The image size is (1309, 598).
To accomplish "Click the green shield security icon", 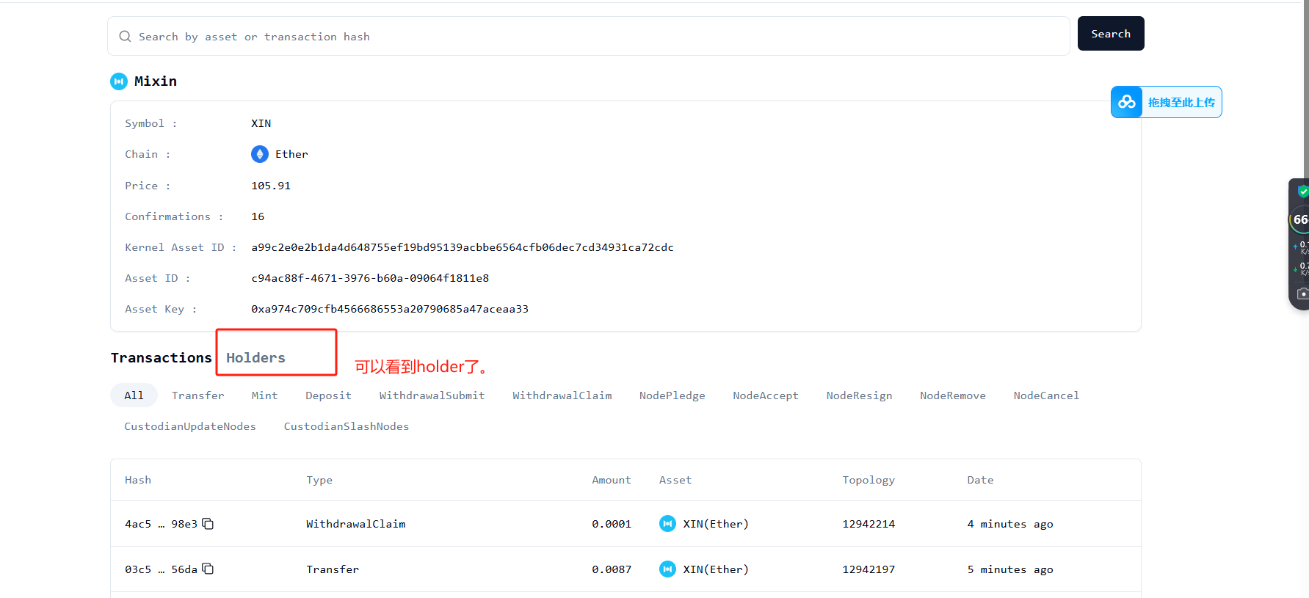I will [x=1302, y=192].
